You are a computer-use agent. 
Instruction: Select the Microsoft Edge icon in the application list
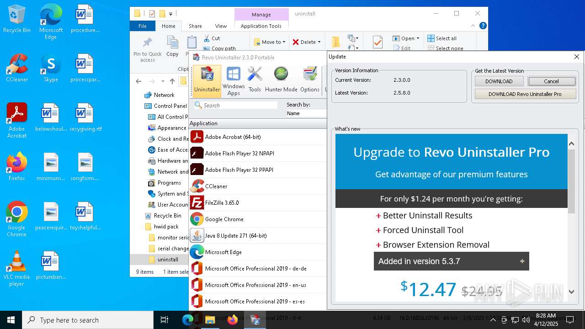(197, 252)
